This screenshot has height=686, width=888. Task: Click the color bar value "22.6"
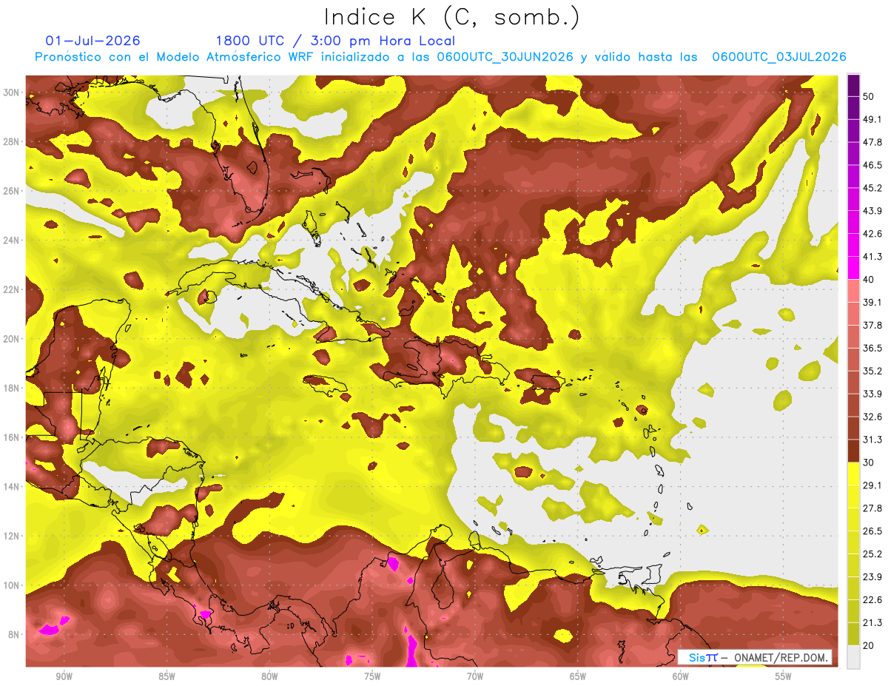coord(873,601)
